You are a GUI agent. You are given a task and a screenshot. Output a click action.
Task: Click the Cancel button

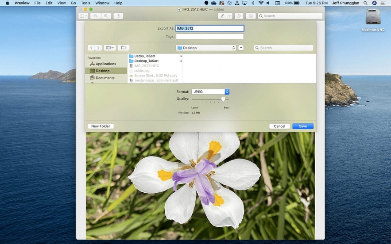(279, 126)
